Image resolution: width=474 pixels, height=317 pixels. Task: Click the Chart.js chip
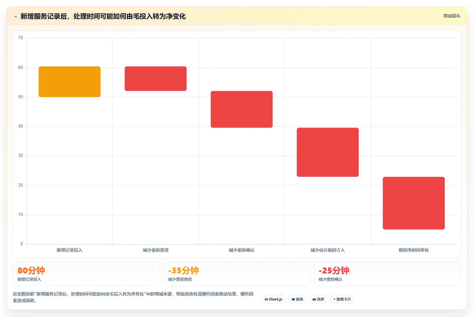[273, 299]
